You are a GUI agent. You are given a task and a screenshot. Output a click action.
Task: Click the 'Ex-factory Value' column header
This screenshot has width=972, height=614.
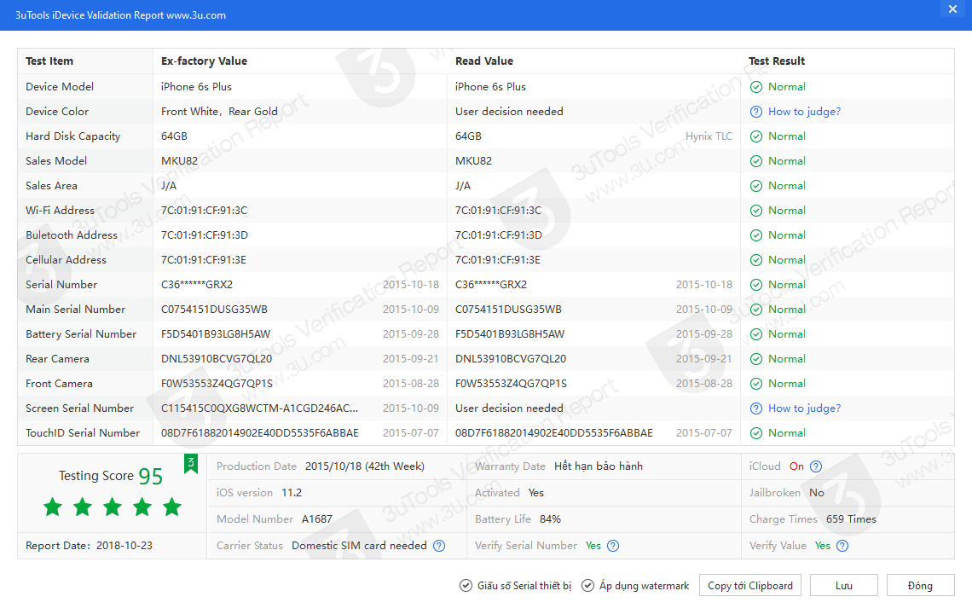204,61
